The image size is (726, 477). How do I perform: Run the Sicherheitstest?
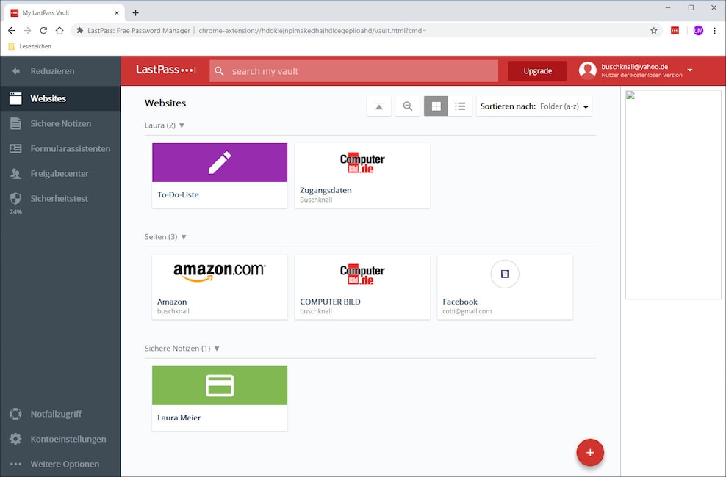(x=60, y=199)
